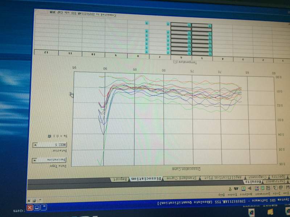Switch to the Instrument tab beside Results
The height and width of the screenshot is (217, 290).
pos(275,181)
